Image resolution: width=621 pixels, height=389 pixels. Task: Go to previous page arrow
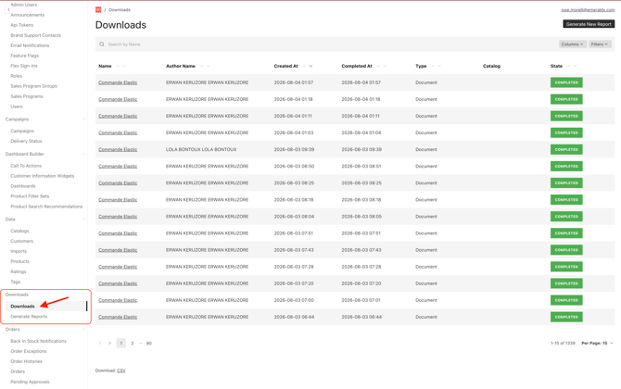[x=100, y=343]
